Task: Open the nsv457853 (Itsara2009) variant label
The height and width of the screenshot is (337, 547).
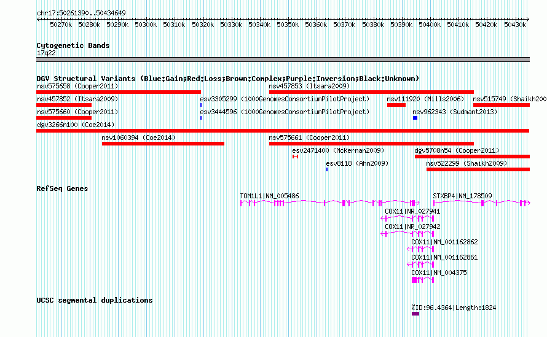Action: pyautogui.click(x=309, y=86)
